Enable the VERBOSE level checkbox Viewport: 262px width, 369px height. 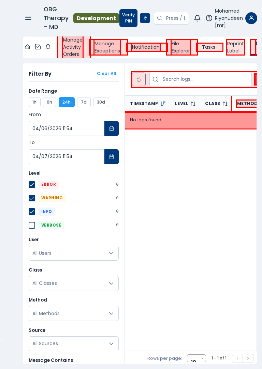pyautogui.click(x=32, y=225)
